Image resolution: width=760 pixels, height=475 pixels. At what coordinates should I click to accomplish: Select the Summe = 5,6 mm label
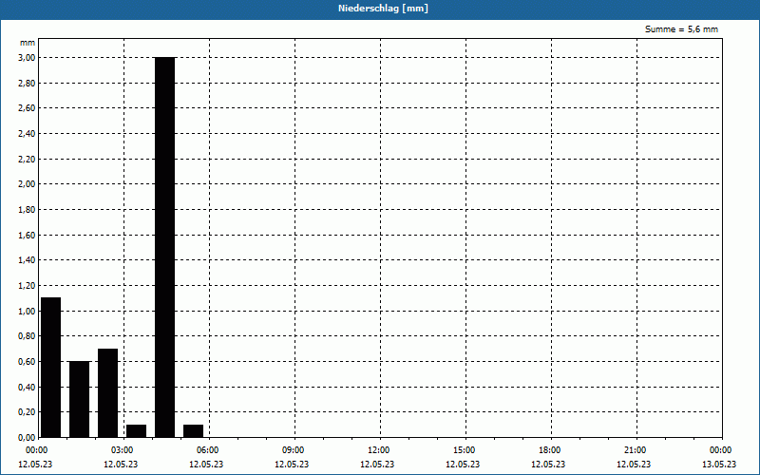(x=681, y=29)
